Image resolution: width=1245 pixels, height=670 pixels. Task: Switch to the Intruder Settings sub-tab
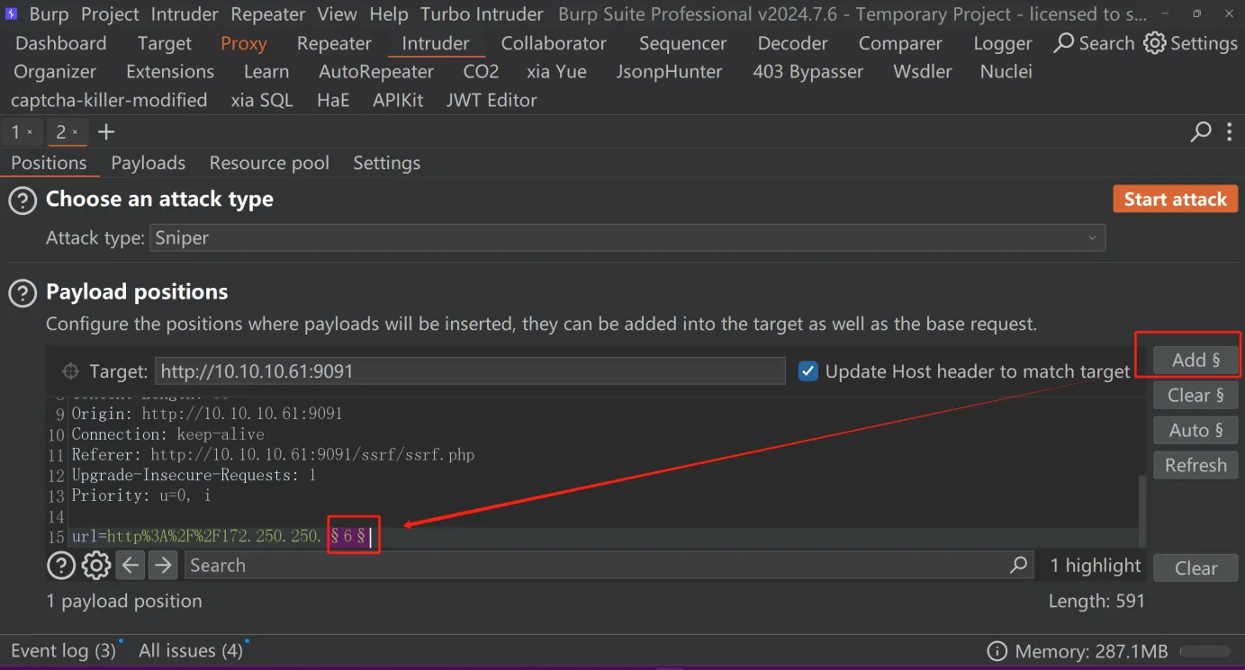pos(387,164)
